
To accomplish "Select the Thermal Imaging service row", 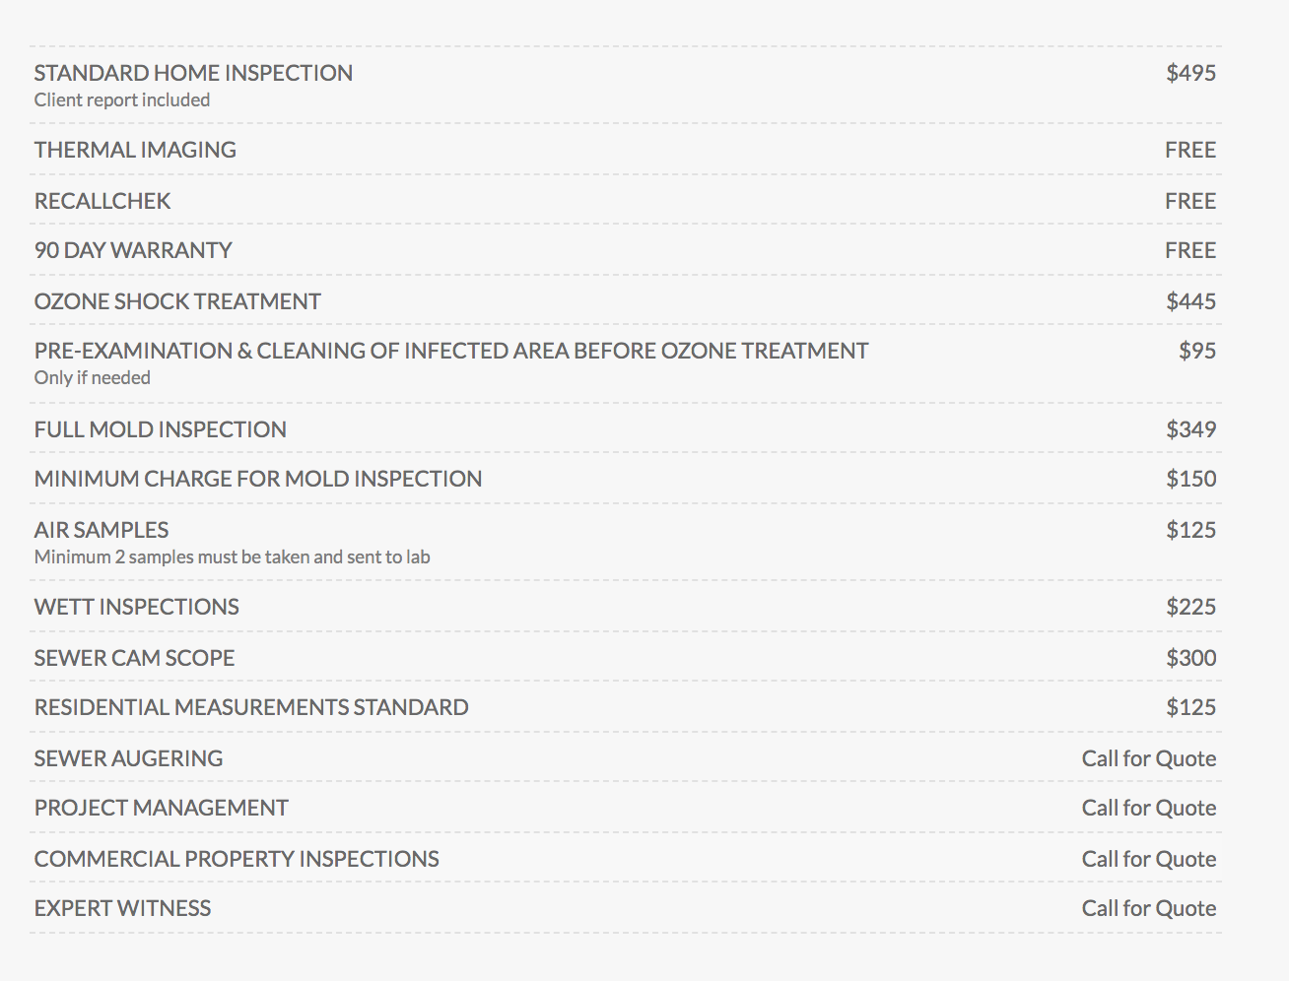I will point(625,150).
